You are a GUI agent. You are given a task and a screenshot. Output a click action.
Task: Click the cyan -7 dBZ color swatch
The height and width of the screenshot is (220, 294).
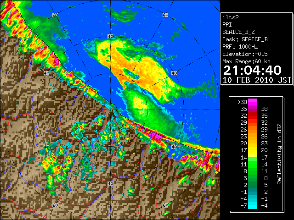253,206
